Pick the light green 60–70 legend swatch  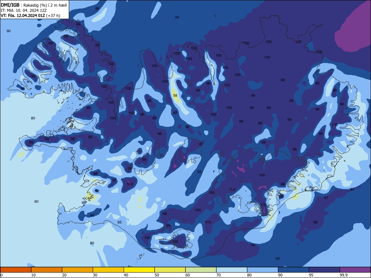[x=201, y=270]
